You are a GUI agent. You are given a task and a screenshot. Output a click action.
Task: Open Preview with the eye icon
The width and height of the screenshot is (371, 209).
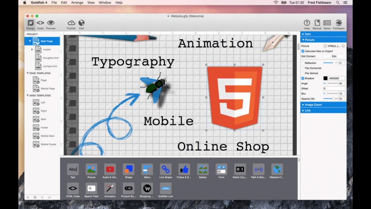click(x=51, y=24)
